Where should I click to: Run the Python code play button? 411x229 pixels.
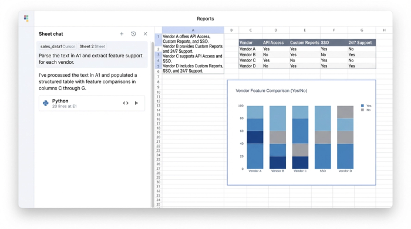pyautogui.click(x=136, y=103)
